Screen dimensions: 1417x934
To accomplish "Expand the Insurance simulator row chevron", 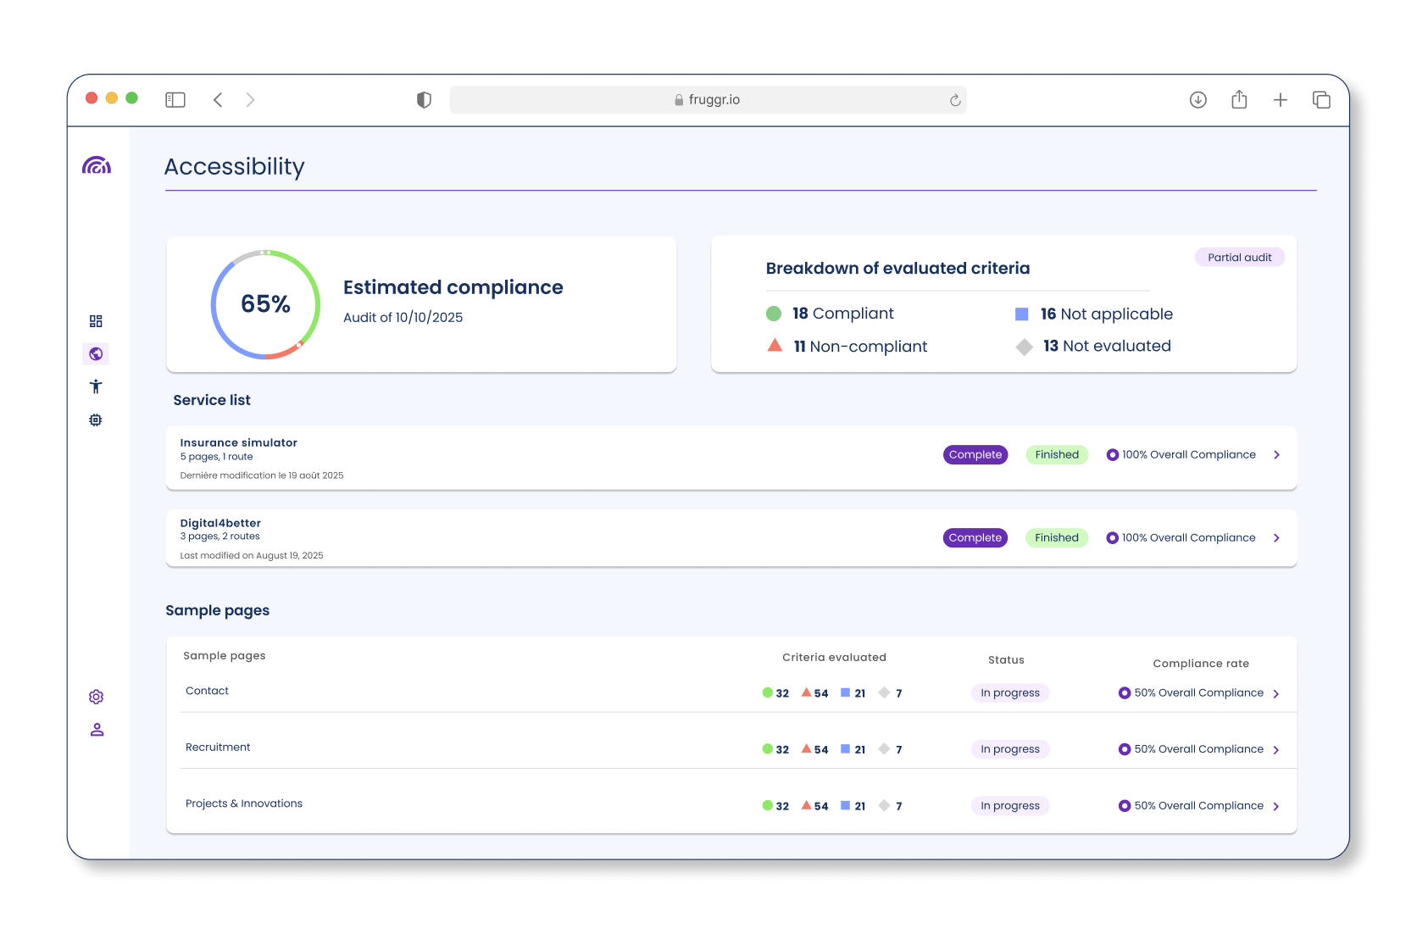I will coord(1276,455).
